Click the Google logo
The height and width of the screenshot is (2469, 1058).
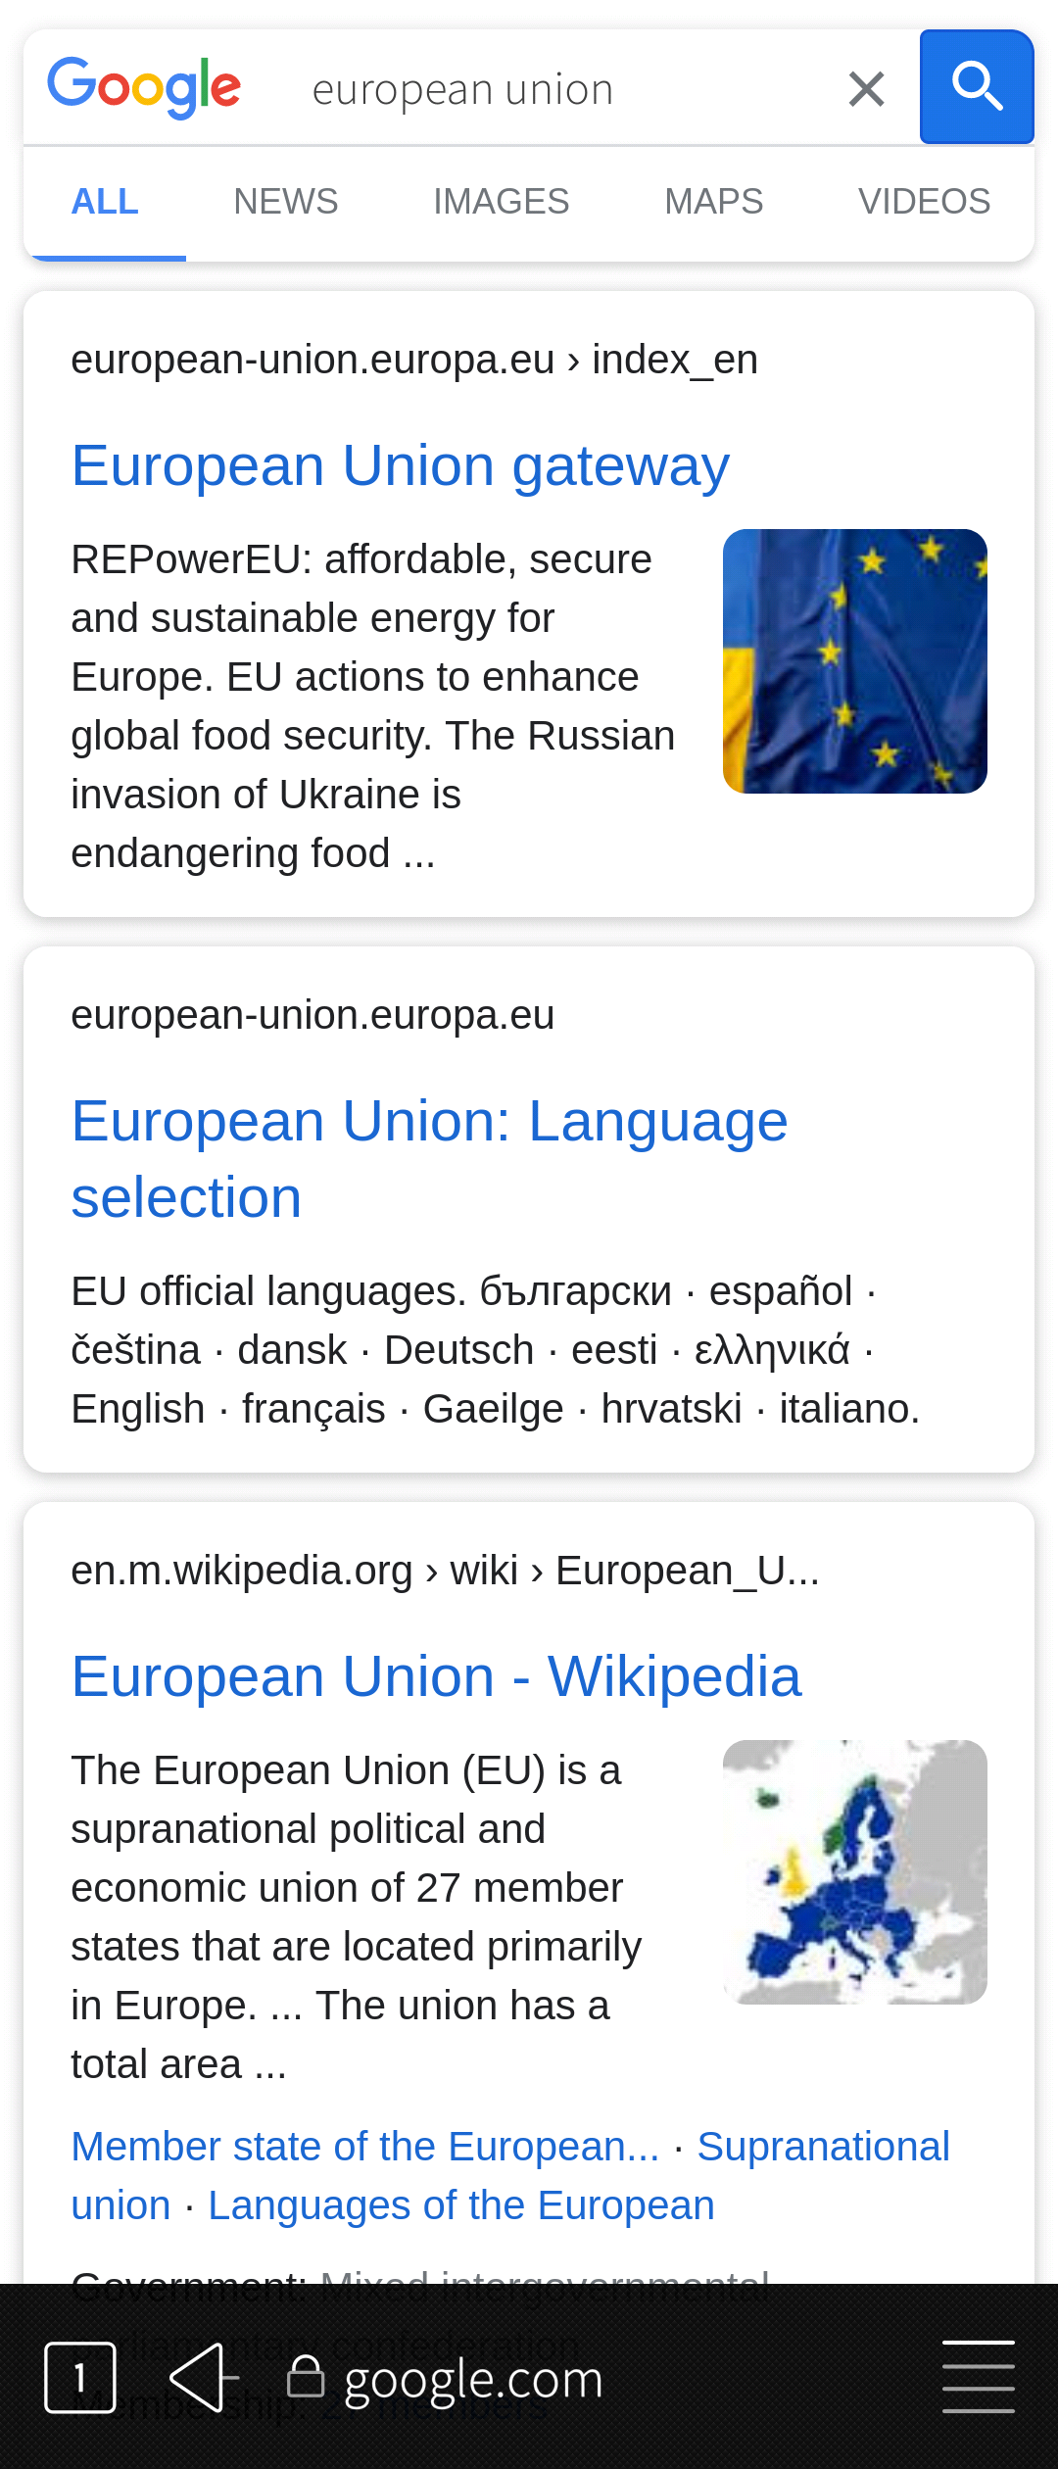(144, 87)
